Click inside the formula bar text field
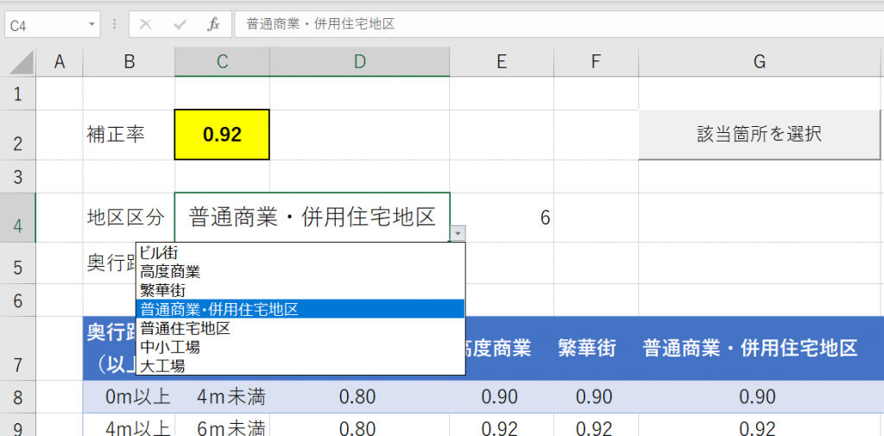This screenshot has width=884, height=436. click(x=552, y=24)
